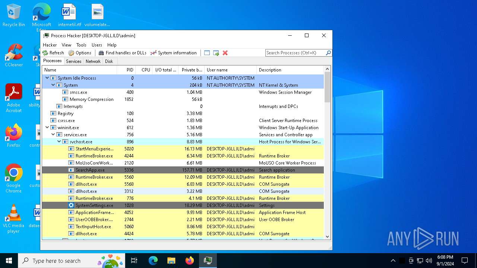Sort by User name column header
477x268 pixels.
click(231, 70)
